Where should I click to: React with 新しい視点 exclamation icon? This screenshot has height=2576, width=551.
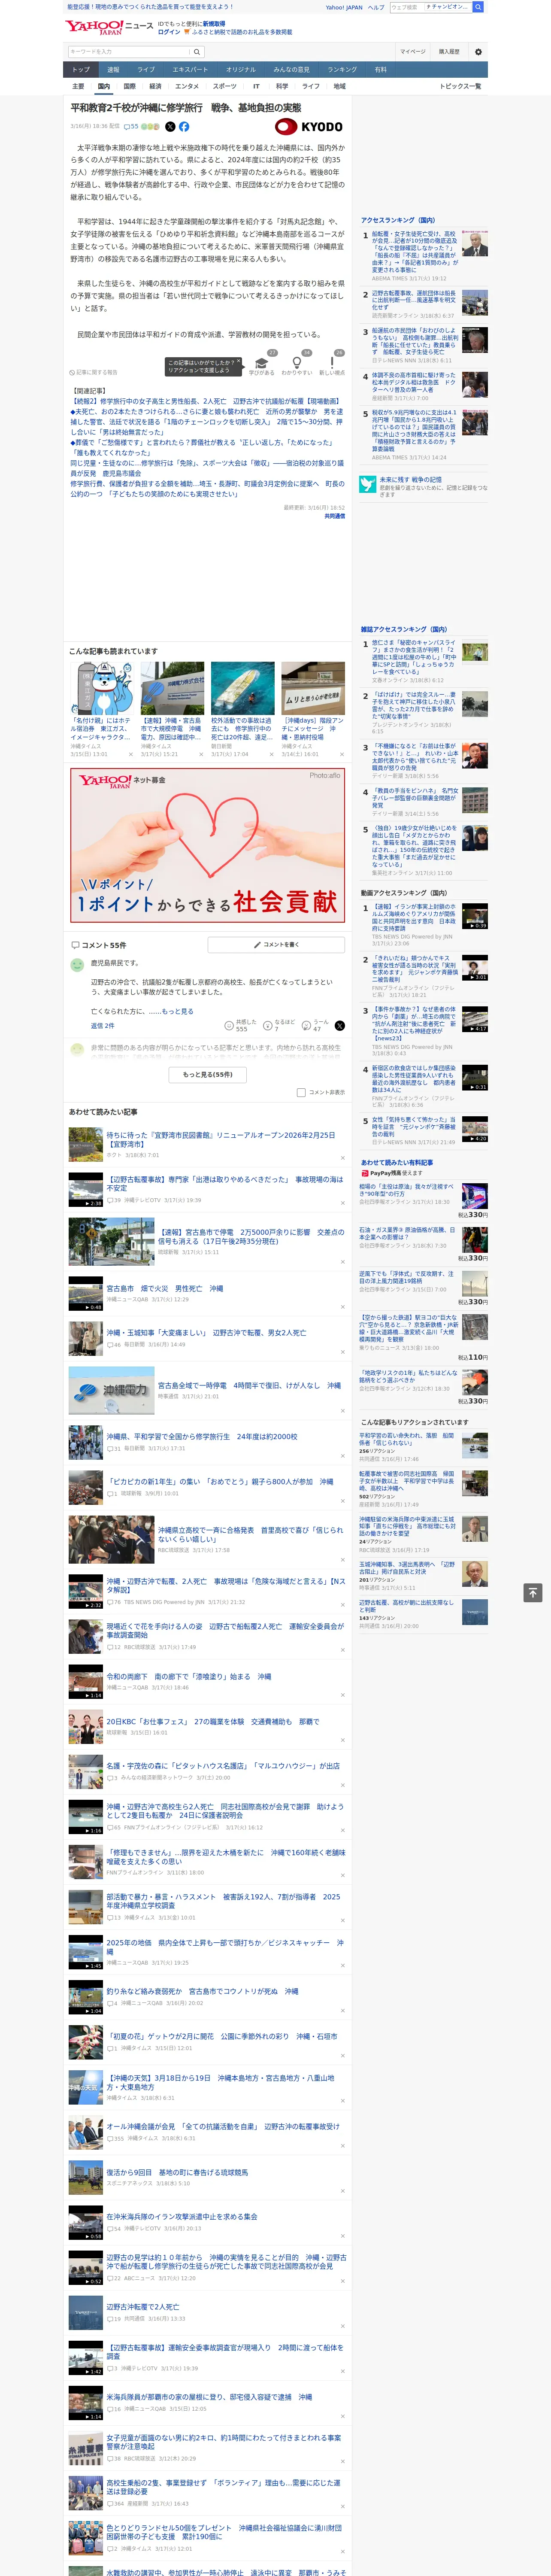coord(332,363)
